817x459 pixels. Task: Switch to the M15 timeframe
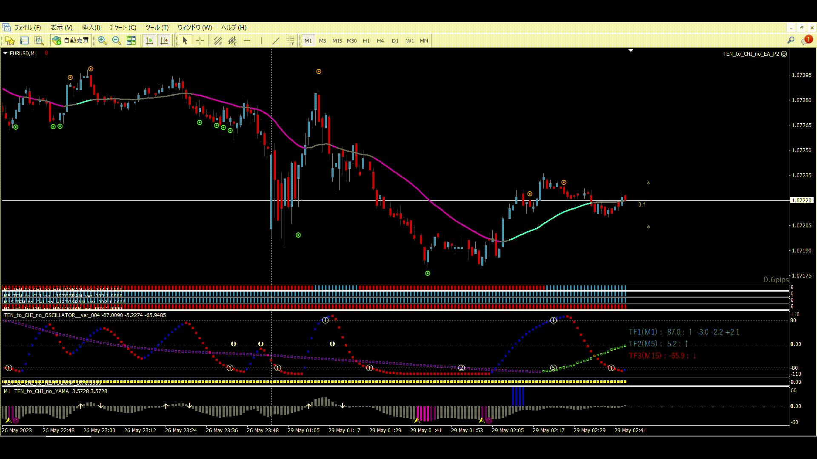337,41
